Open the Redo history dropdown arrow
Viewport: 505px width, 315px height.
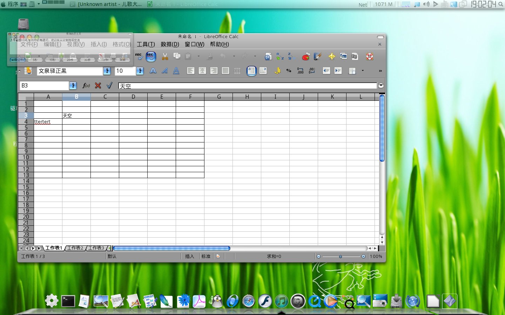click(255, 56)
